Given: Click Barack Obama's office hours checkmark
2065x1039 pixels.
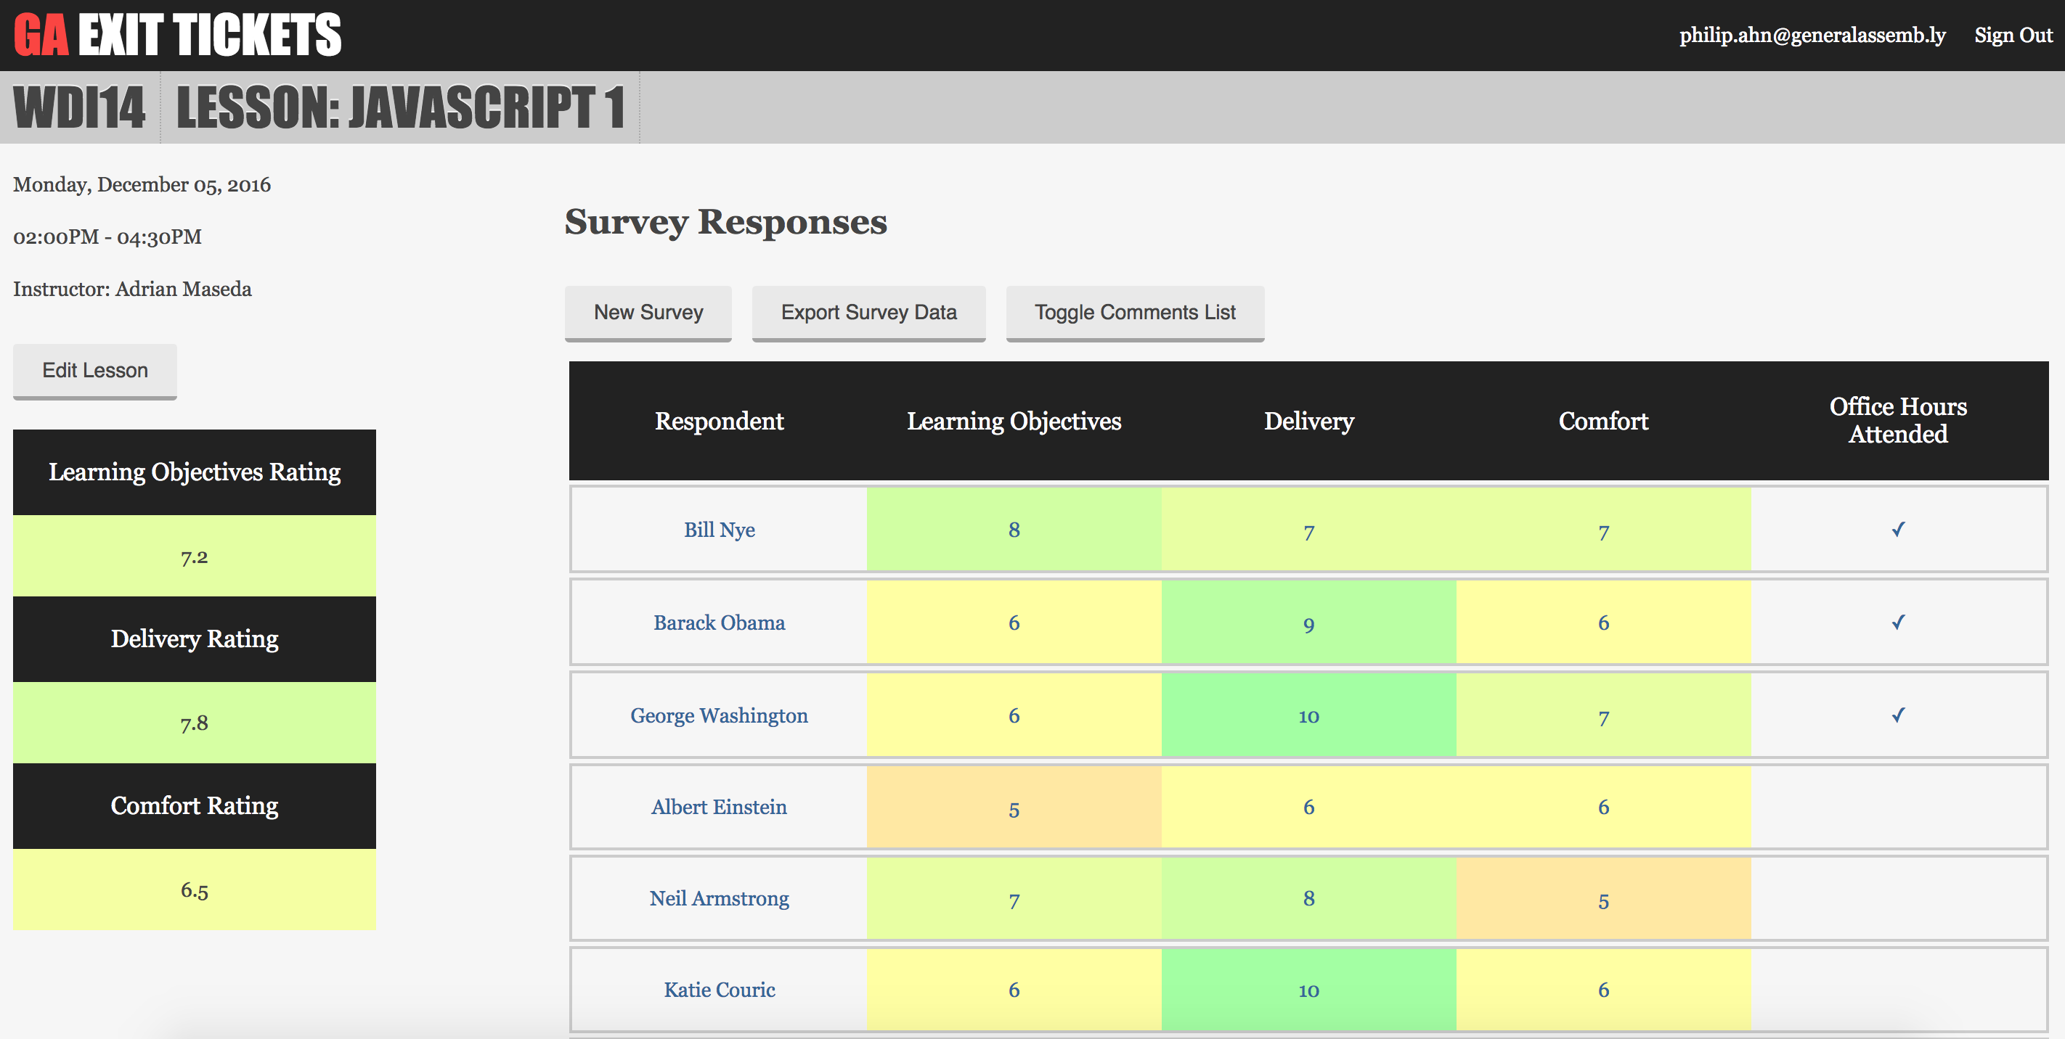Looking at the screenshot, I should point(1897,623).
